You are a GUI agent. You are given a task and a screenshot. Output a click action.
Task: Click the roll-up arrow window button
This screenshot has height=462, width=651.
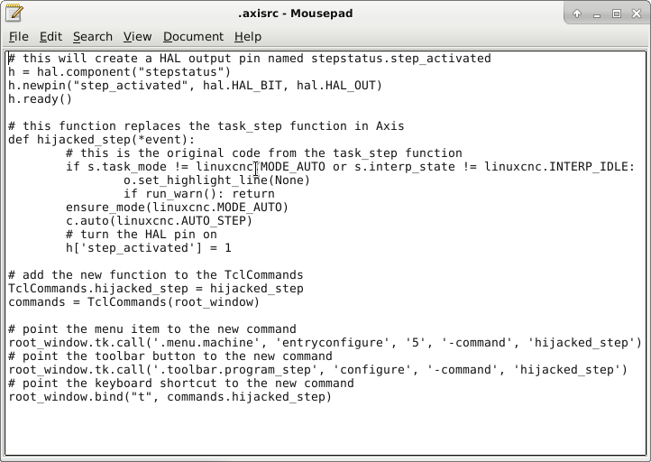tap(577, 14)
